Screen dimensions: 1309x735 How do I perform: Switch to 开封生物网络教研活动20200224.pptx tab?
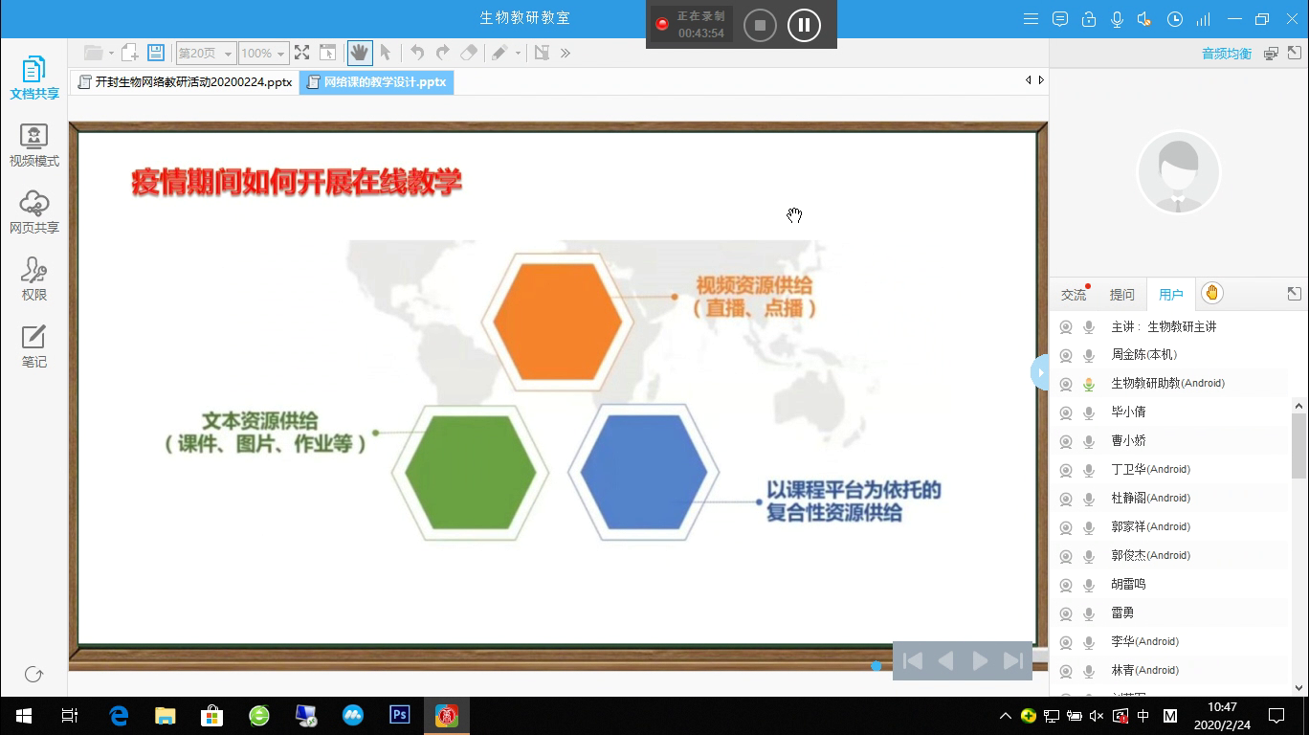coord(185,82)
